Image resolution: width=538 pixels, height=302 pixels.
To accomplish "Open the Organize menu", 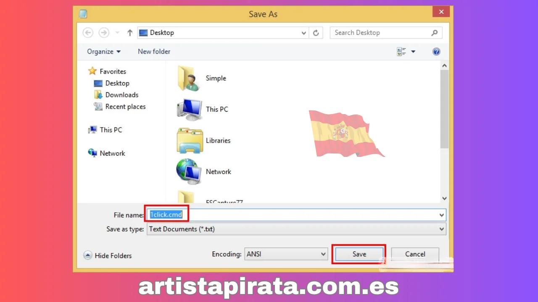I will (x=104, y=52).
